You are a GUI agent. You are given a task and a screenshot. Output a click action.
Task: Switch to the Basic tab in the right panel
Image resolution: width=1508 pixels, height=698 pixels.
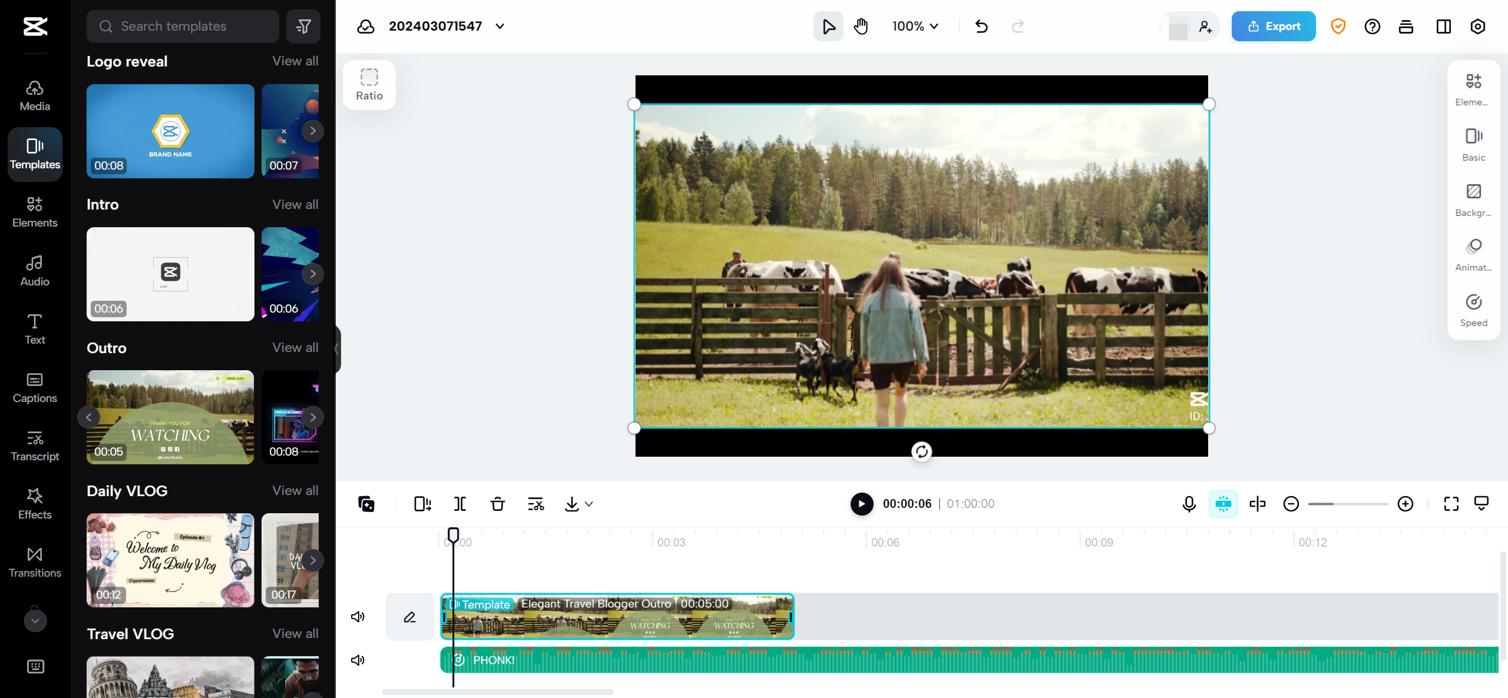click(x=1473, y=143)
